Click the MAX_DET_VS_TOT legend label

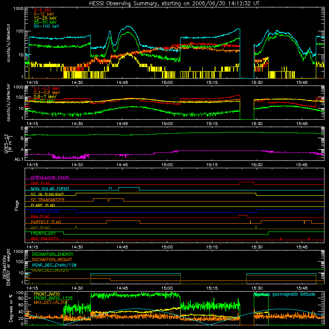tap(51, 302)
